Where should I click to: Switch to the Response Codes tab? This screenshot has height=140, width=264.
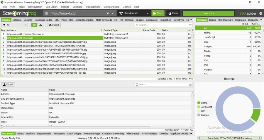coord(43,20)
